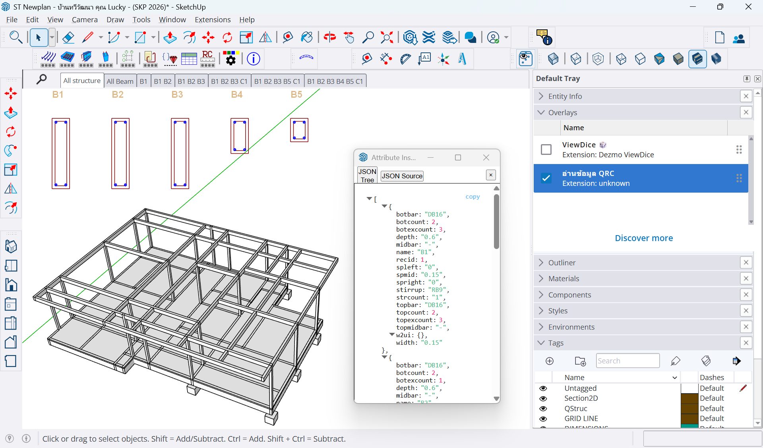The width and height of the screenshot is (763, 448).
Task: Activate the Pan hand tool
Action: point(349,38)
